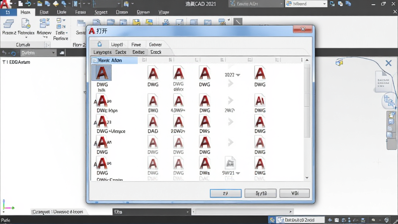The image size is (398, 224).
Task: Click the top icon in navigation bar
Action: click(391, 115)
